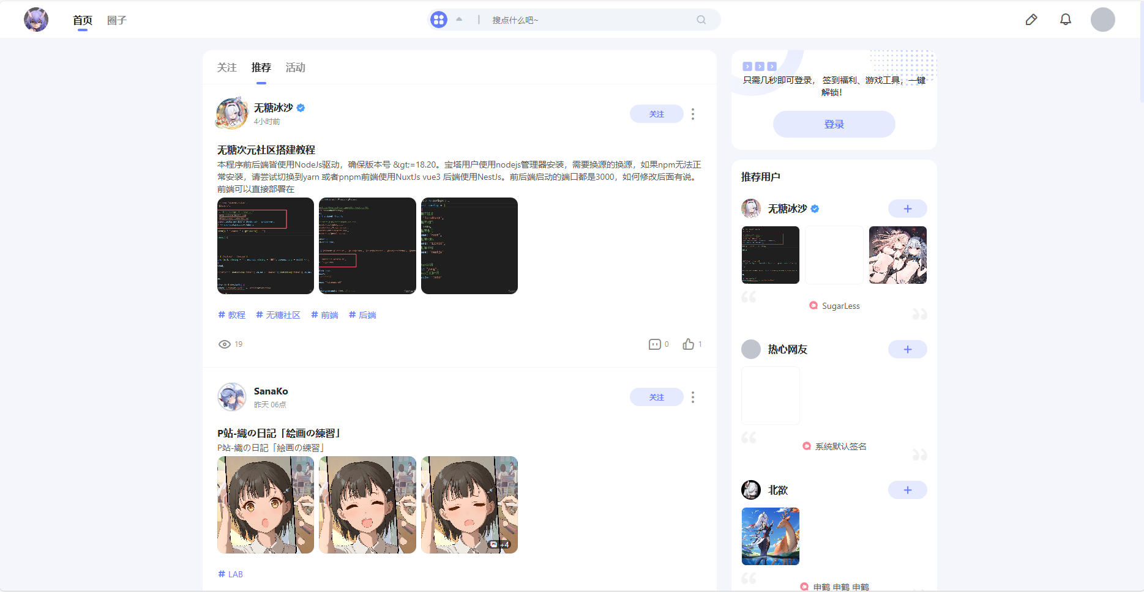Like the 无糖次元社区搭建教程 post
1144x592 pixels.
pos(689,344)
